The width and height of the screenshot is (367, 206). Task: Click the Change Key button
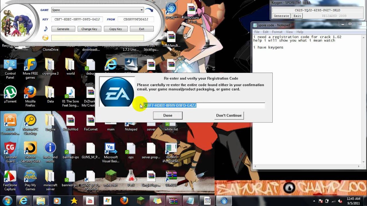(89, 29)
